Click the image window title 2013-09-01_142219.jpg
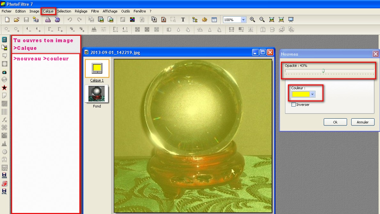This screenshot has height=214, width=380. point(115,52)
